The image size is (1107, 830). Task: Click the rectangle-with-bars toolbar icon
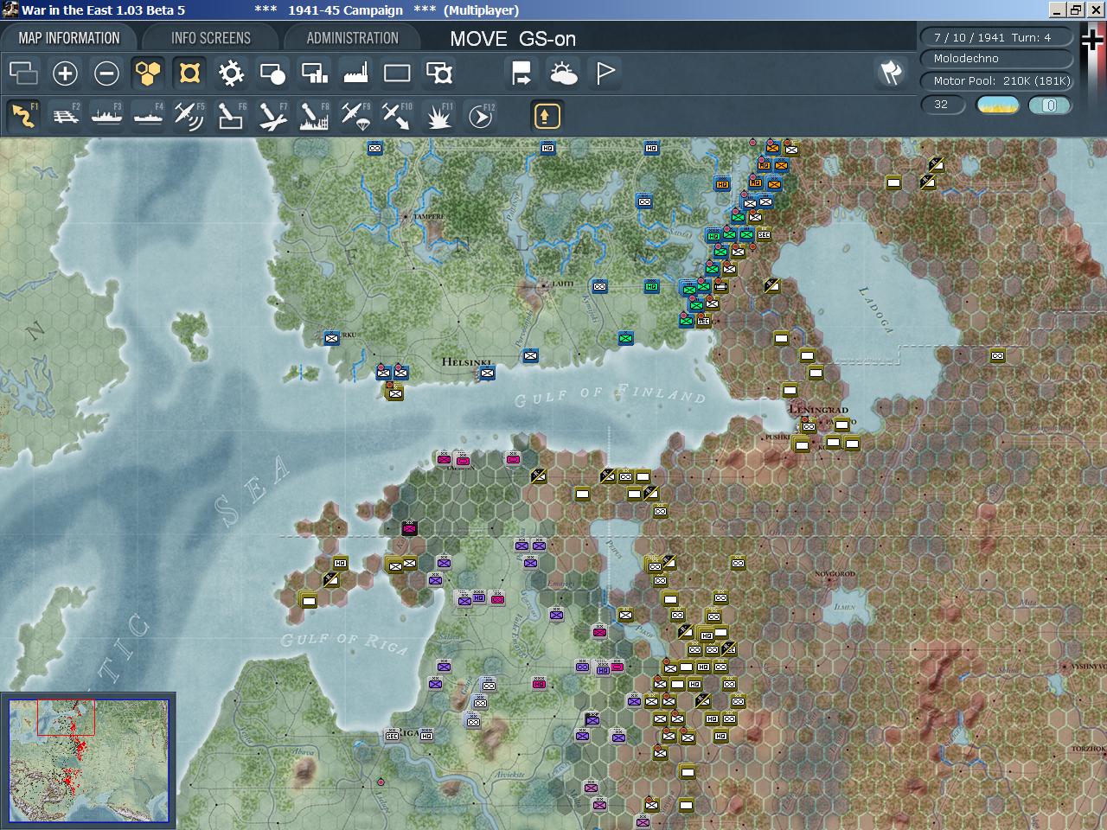(314, 73)
